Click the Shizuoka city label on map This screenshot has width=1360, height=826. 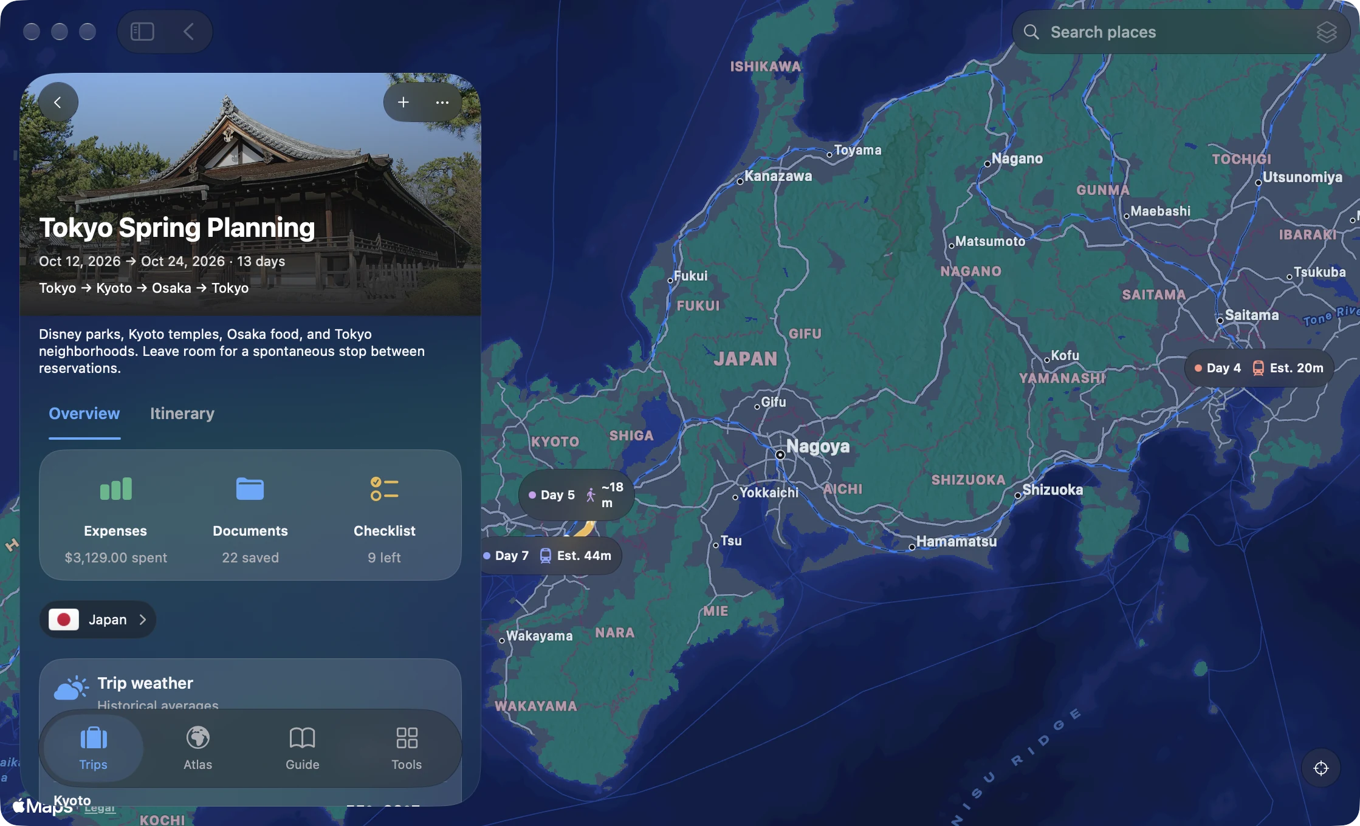[x=1053, y=490]
